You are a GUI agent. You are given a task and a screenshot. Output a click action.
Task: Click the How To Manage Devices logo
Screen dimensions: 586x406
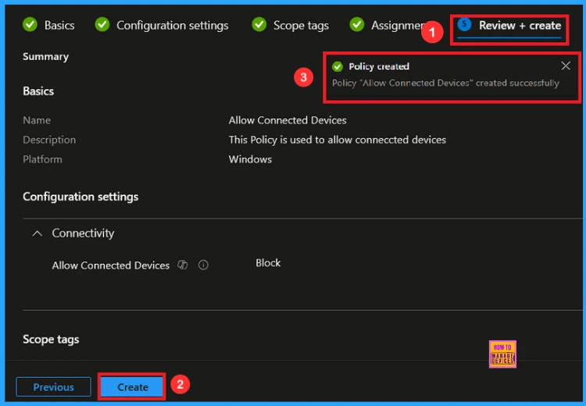[x=502, y=354]
